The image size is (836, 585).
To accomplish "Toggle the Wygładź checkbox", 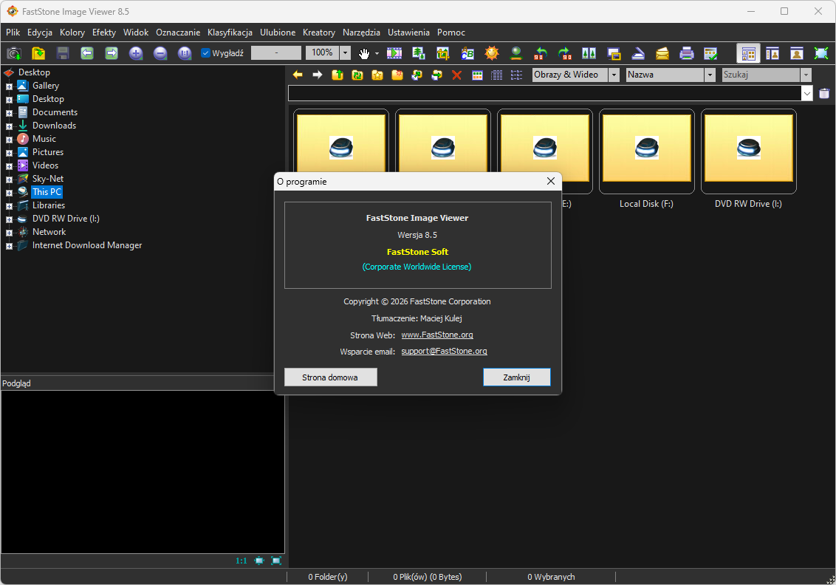I will coord(205,52).
